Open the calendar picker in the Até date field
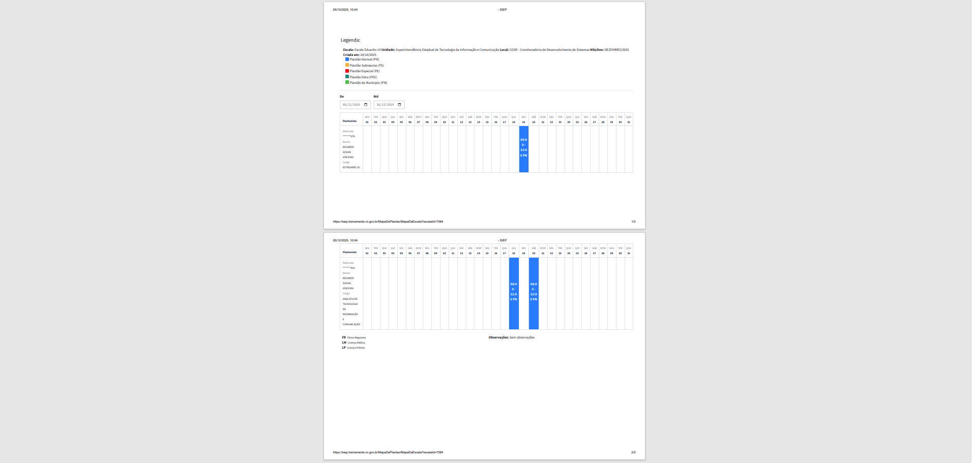972x463 pixels. coord(400,105)
